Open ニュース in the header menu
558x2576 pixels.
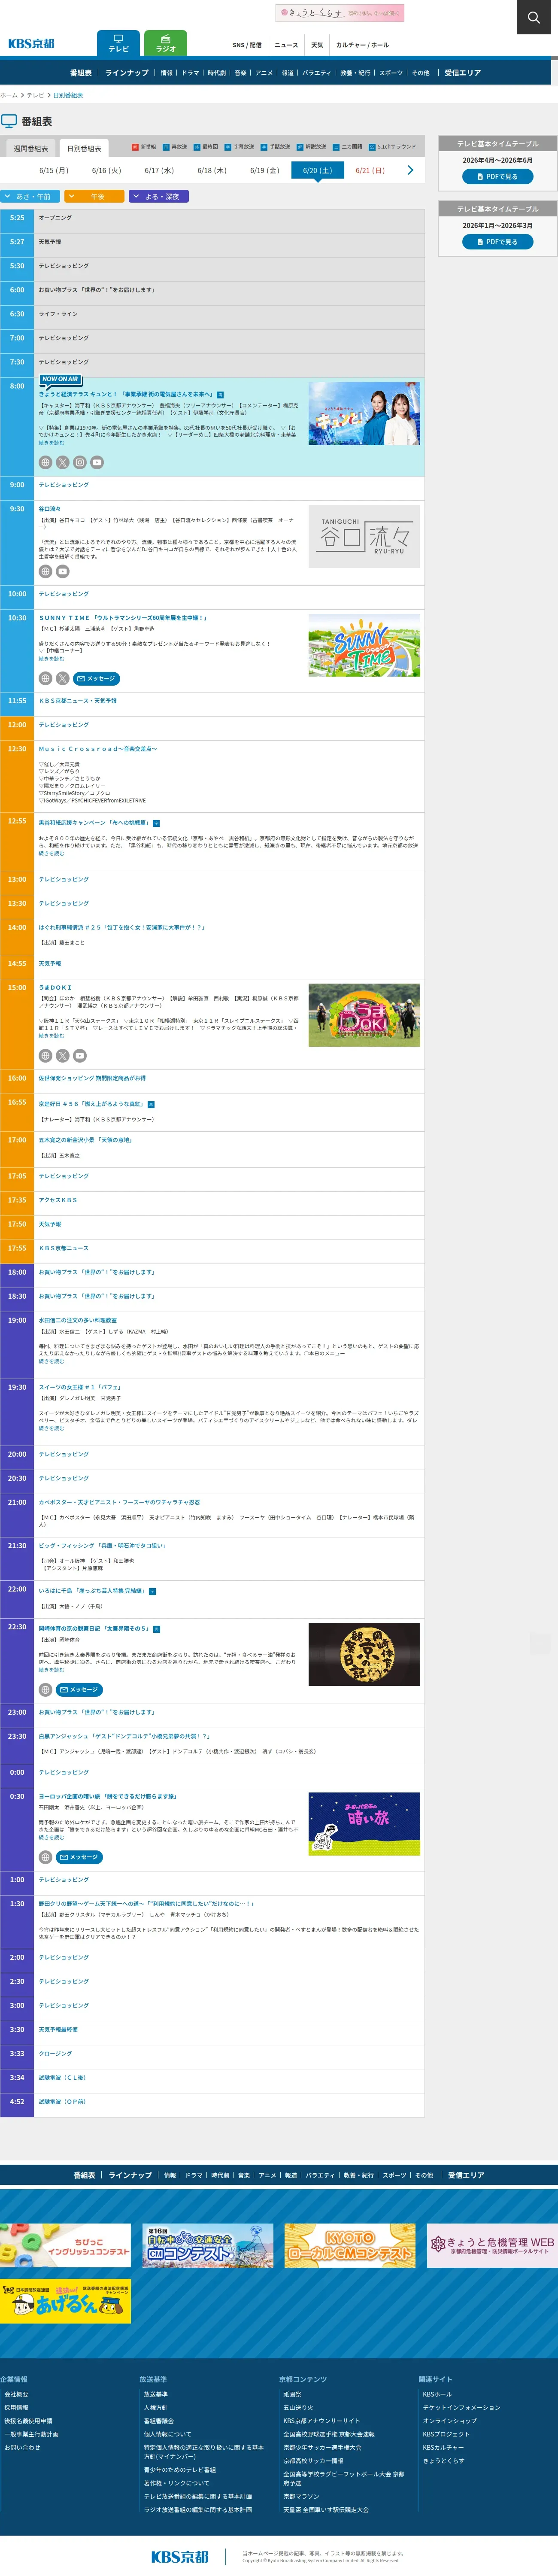click(x=286, y=45)
